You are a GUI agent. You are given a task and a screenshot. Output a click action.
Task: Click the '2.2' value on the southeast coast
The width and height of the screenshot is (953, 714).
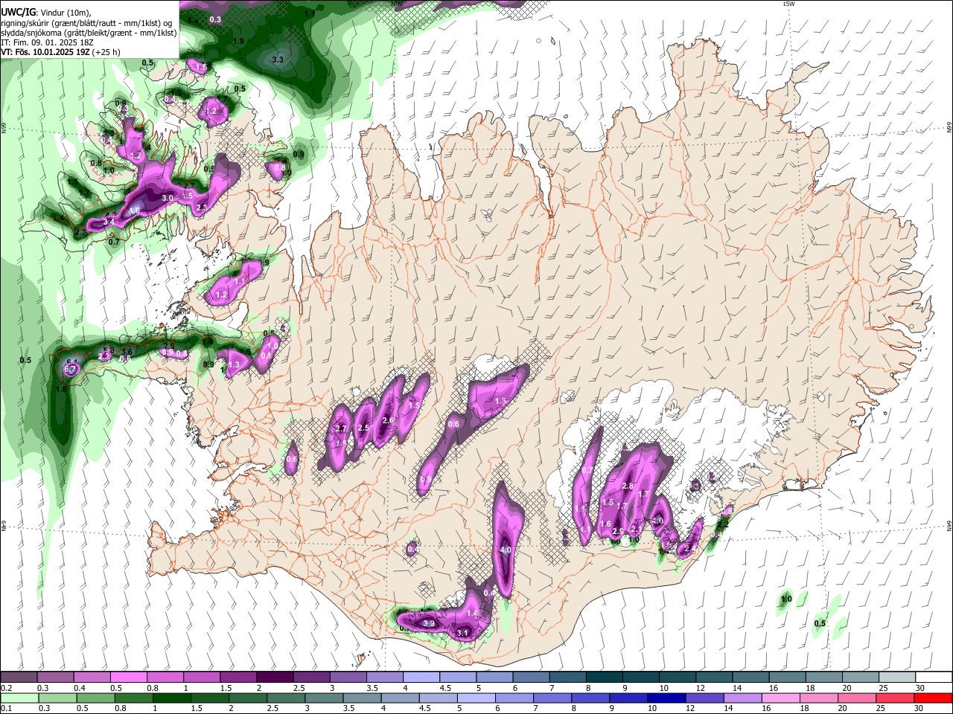(722, 524)
